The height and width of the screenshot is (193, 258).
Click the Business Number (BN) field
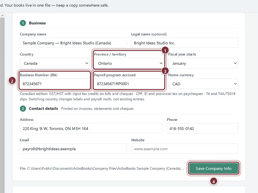55,84
